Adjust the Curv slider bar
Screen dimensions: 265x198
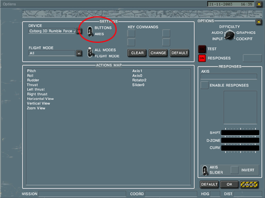[240, 148]
